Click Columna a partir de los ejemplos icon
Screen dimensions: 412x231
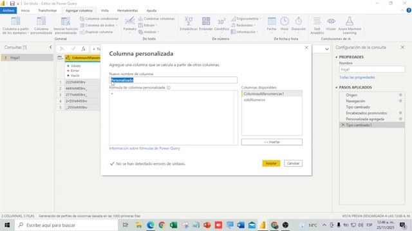point(15,21)
